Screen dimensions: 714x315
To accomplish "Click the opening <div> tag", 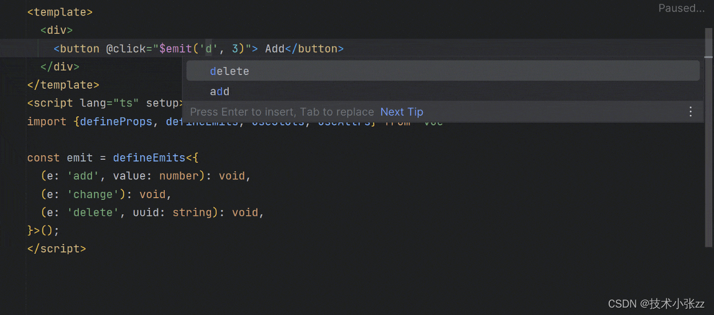I will click(57, 30).
